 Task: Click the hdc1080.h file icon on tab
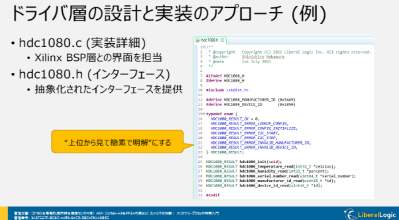[198, 40]
